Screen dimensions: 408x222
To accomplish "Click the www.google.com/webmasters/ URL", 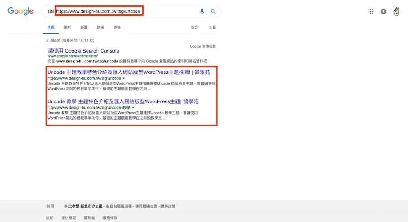I will (x=73, y=56).
